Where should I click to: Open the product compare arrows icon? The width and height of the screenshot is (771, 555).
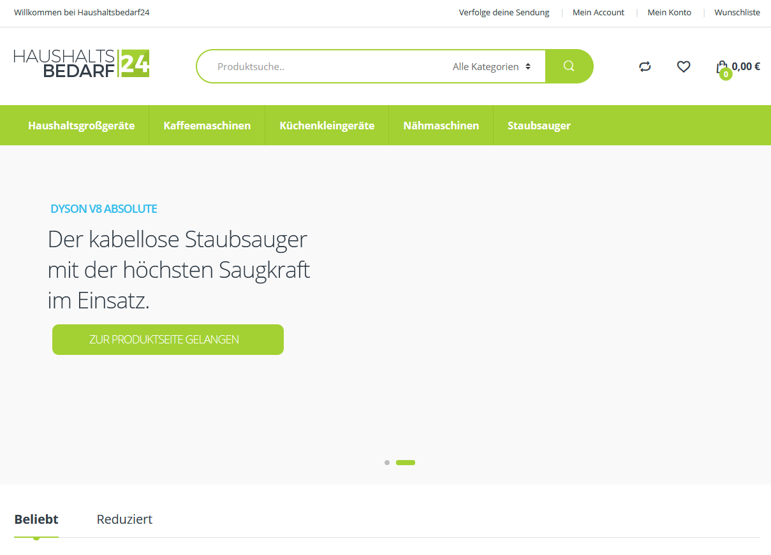click(645, 66)
